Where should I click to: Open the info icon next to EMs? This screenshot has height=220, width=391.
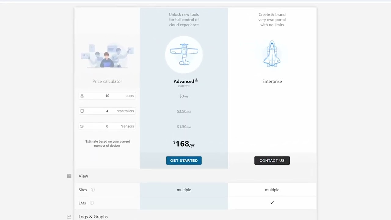[x=92, y=203]
